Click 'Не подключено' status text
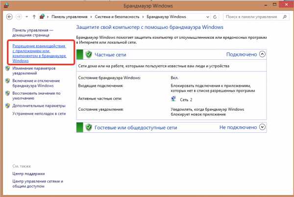 [238, 127]
